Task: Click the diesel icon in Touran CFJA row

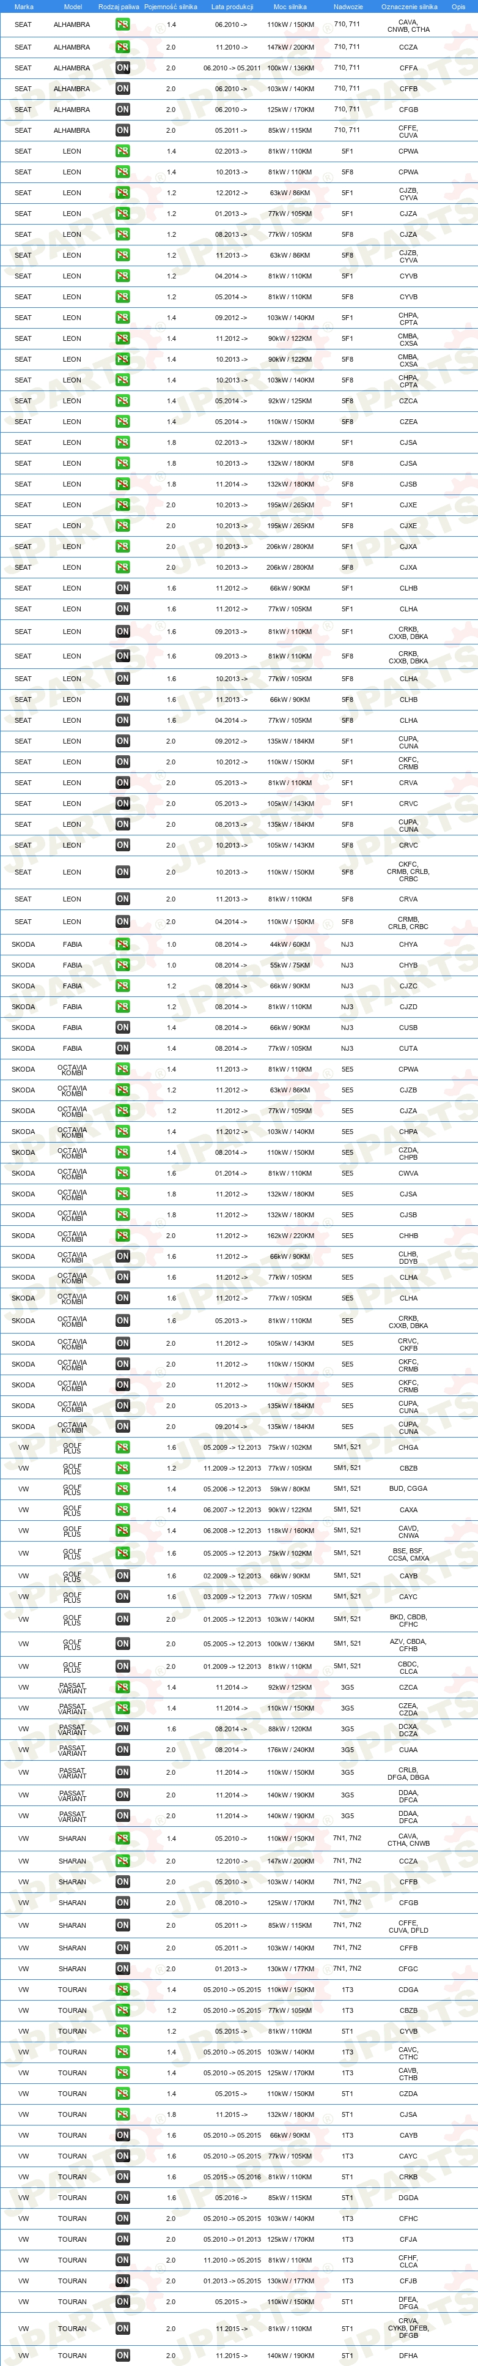Action: [x=122, y=2239]
